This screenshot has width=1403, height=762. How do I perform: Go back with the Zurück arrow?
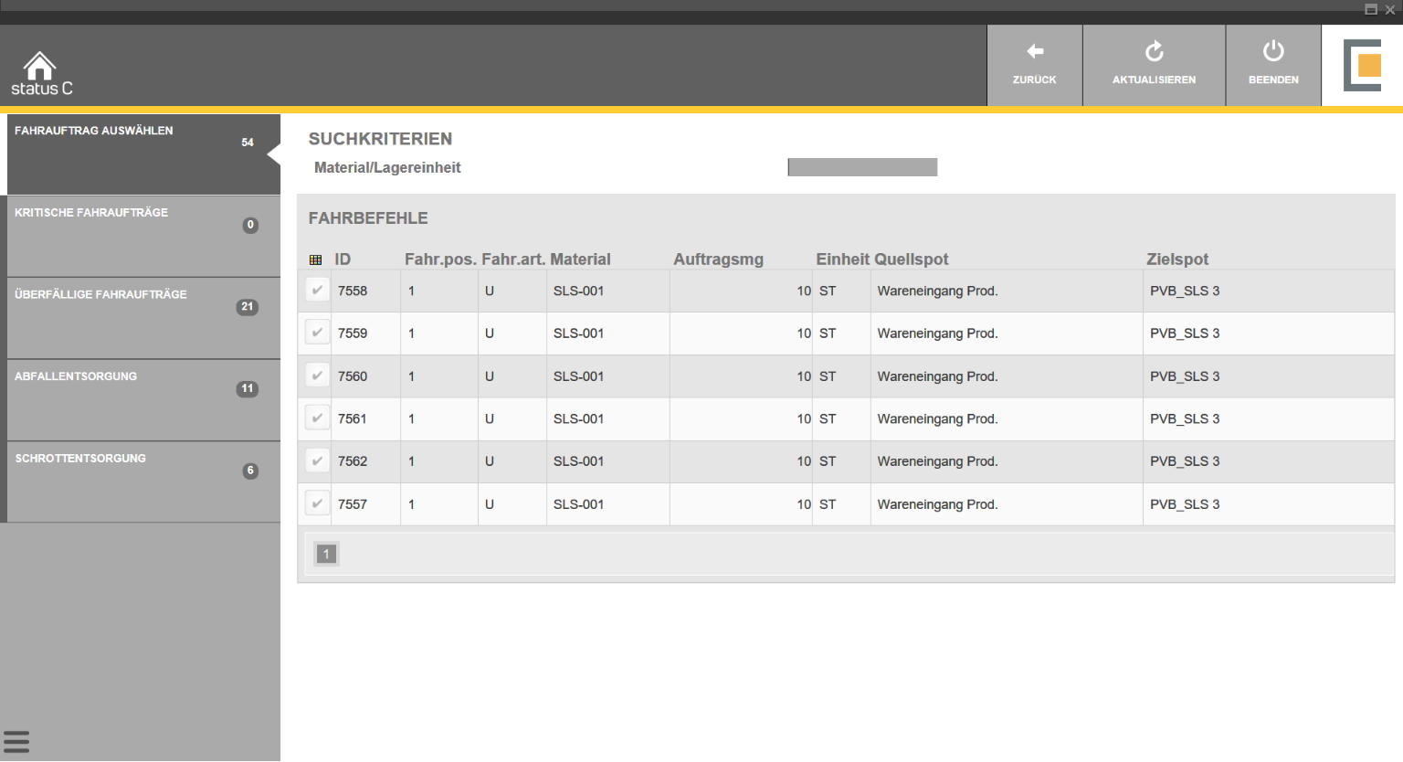pyautogui.click(x=1034, y=64)
